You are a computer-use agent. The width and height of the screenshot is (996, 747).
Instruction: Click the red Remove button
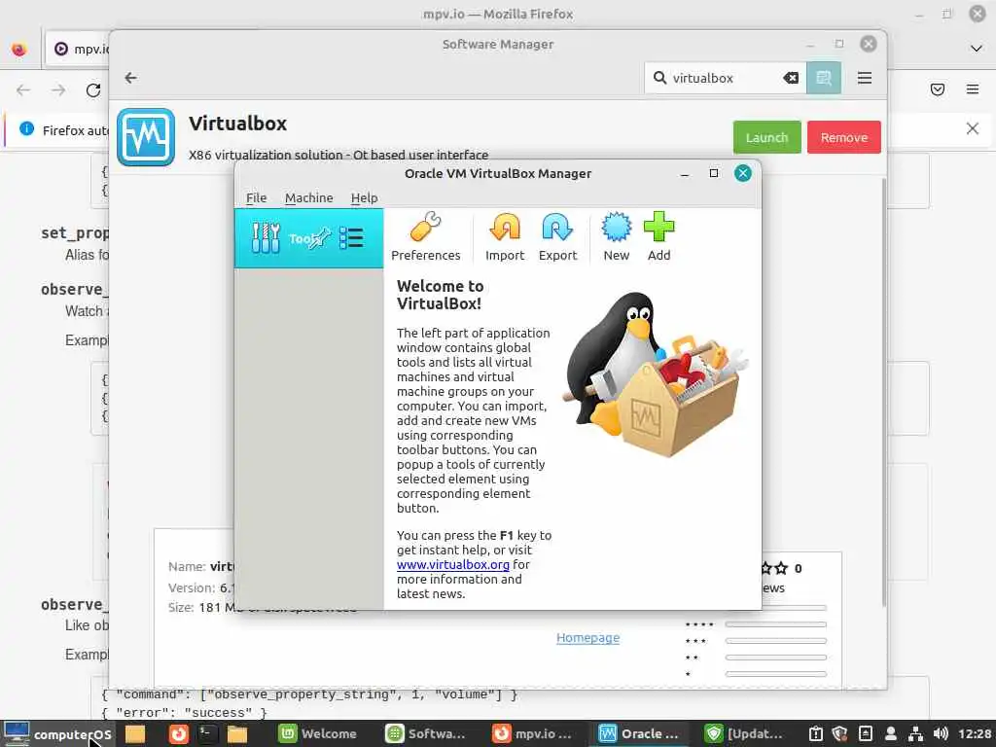[x=843, y=137]
